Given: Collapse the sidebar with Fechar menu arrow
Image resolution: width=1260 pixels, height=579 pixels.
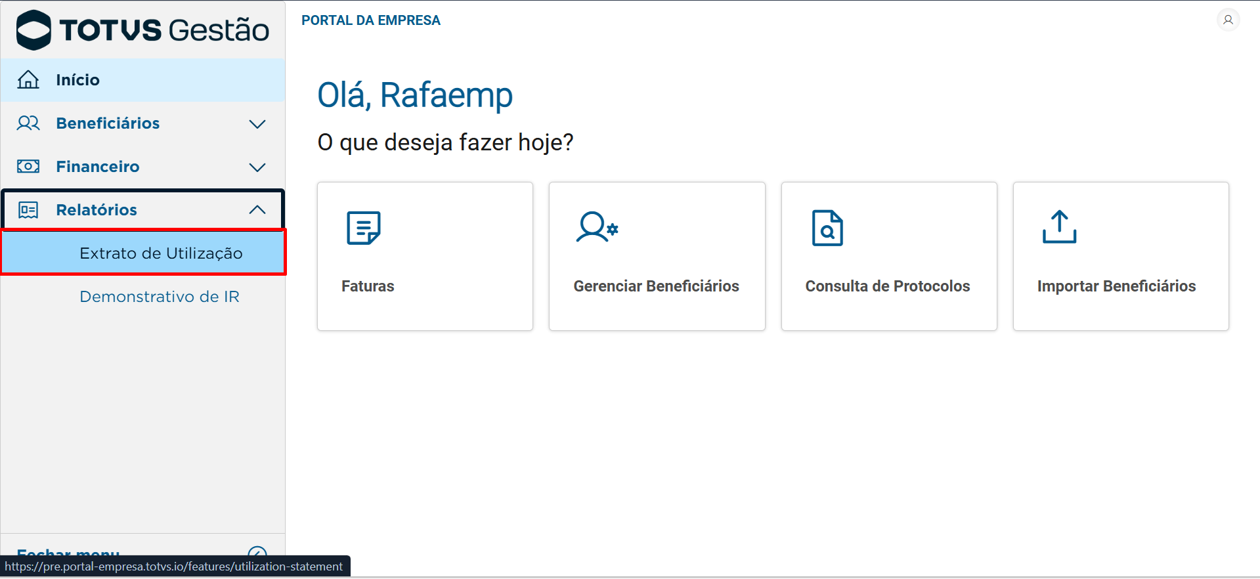Looking at the screenshot, I should (257, 551).
